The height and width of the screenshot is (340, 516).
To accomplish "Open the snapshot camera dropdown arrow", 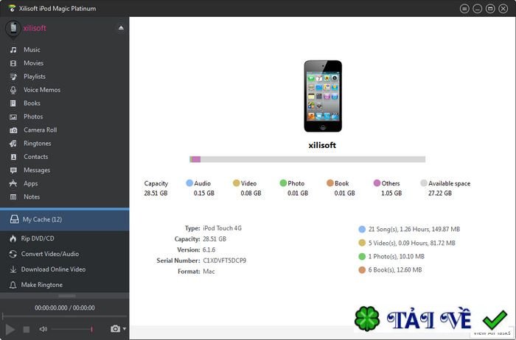I will pyautogui.click(x=125, y=328).
